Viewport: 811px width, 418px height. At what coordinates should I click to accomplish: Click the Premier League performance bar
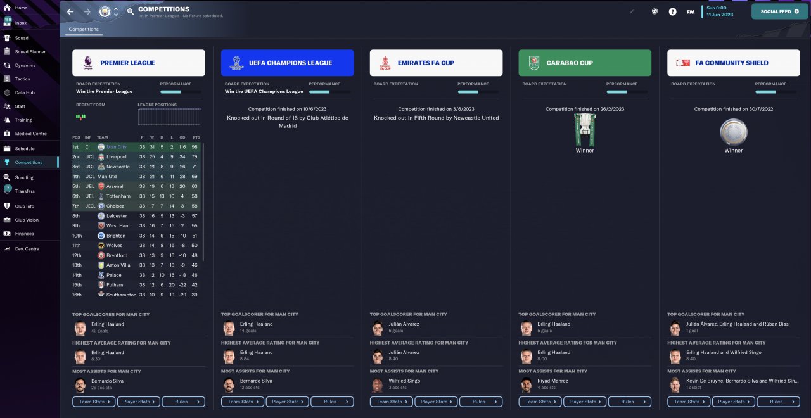(x=181, y=92)
